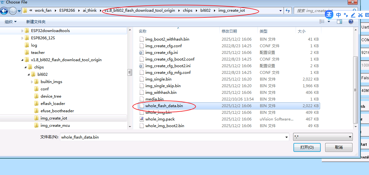Open the 组织 menu

11,22
